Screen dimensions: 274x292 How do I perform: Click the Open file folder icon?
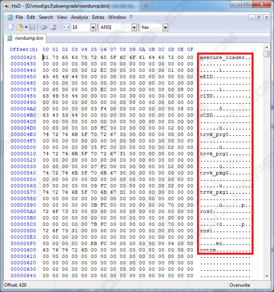click(20, 27)
